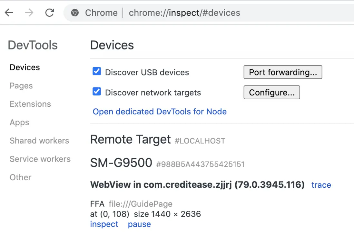Toggle Discover network targets checkbox
The height and width of the screenshot is (232, 354).
coord(97,92)
